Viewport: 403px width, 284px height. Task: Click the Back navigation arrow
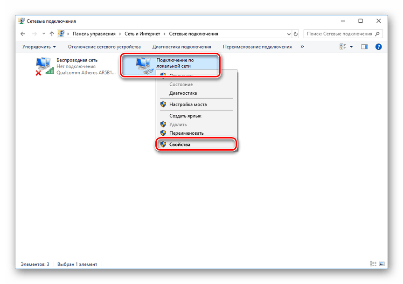click(x=23, y=34)
